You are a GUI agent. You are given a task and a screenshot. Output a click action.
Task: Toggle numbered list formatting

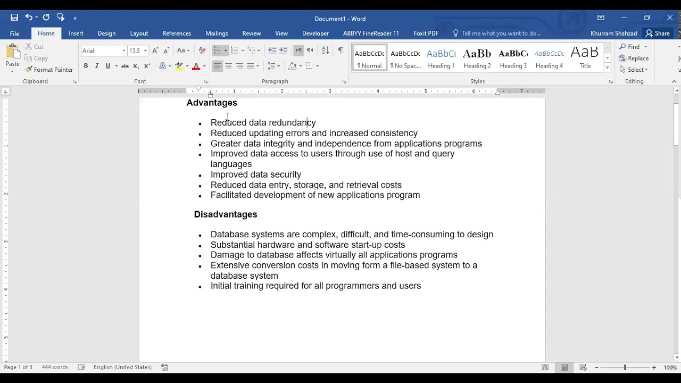(x=235, y=51)
